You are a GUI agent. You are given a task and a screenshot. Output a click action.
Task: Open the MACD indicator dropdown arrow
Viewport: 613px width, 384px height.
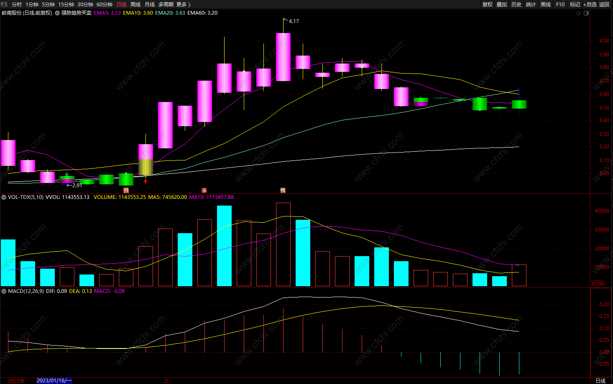tap(4, 291)
